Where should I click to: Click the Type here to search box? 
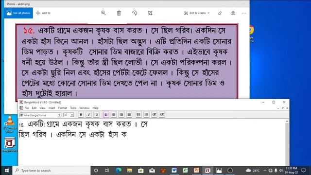(x=52, y=171)
